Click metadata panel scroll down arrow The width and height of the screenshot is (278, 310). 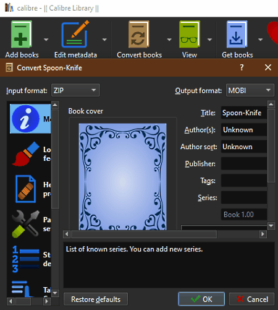pos(271,226)
